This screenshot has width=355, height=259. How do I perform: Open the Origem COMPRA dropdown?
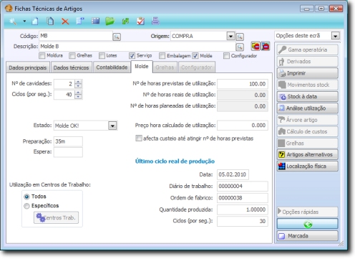[230, 37]
